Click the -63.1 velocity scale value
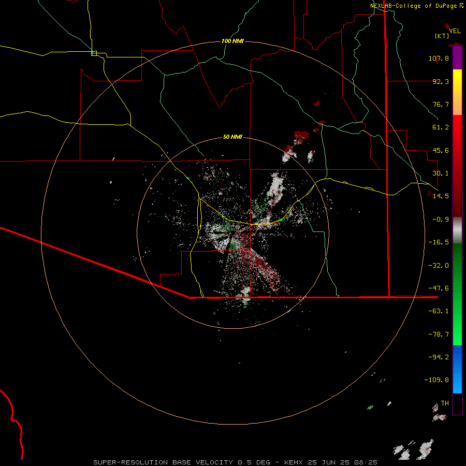 (x=439, y=311)
